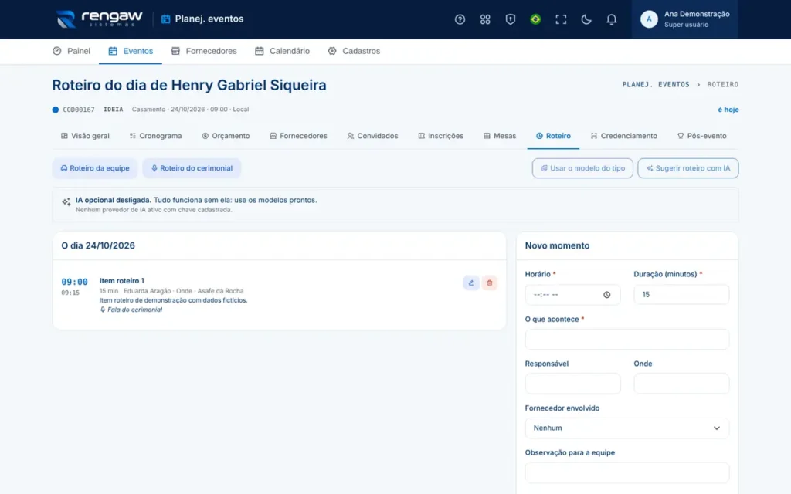Switch to Orçamento tab
This screenshot has height=494, width=791.
(226, 136)
